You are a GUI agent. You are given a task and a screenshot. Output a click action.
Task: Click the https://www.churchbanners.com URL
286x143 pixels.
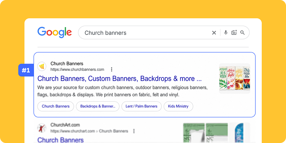click(77, 70)
